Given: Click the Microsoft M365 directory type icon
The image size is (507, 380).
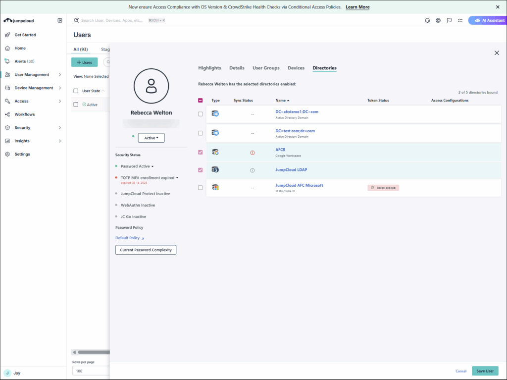Looking at the screenshot, I should pyautogui.click(x=215, y=187).
